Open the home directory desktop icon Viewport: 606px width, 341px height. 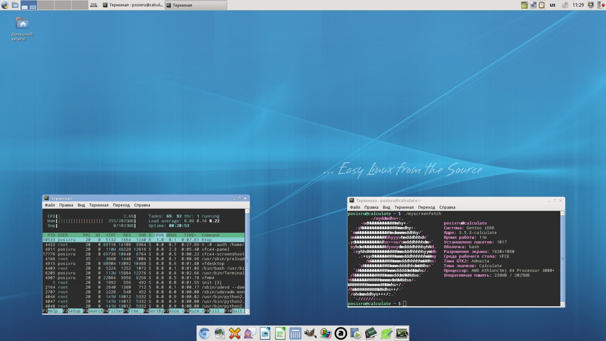point(22,28)
